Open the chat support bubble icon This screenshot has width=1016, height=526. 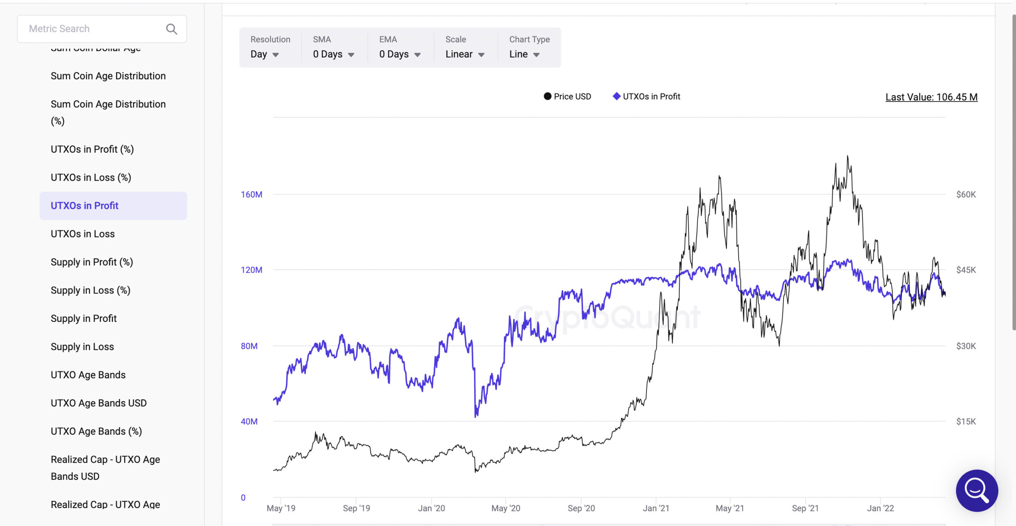click(977, 490)
